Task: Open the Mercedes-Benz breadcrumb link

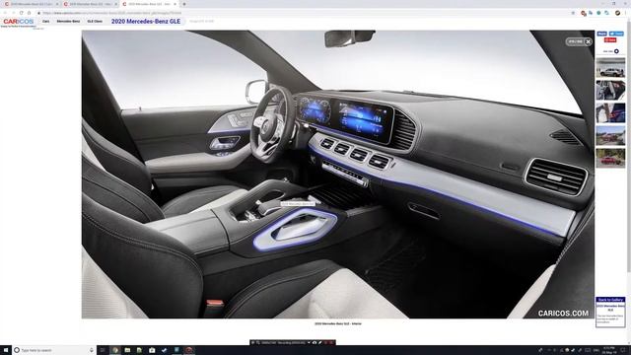Action: 68,22
